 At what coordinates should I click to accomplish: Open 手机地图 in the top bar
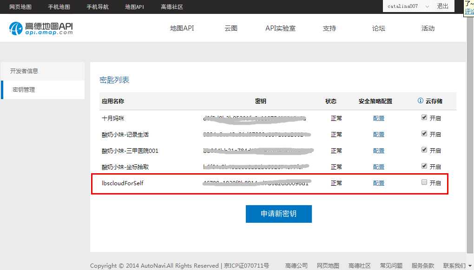coord(59,6)
